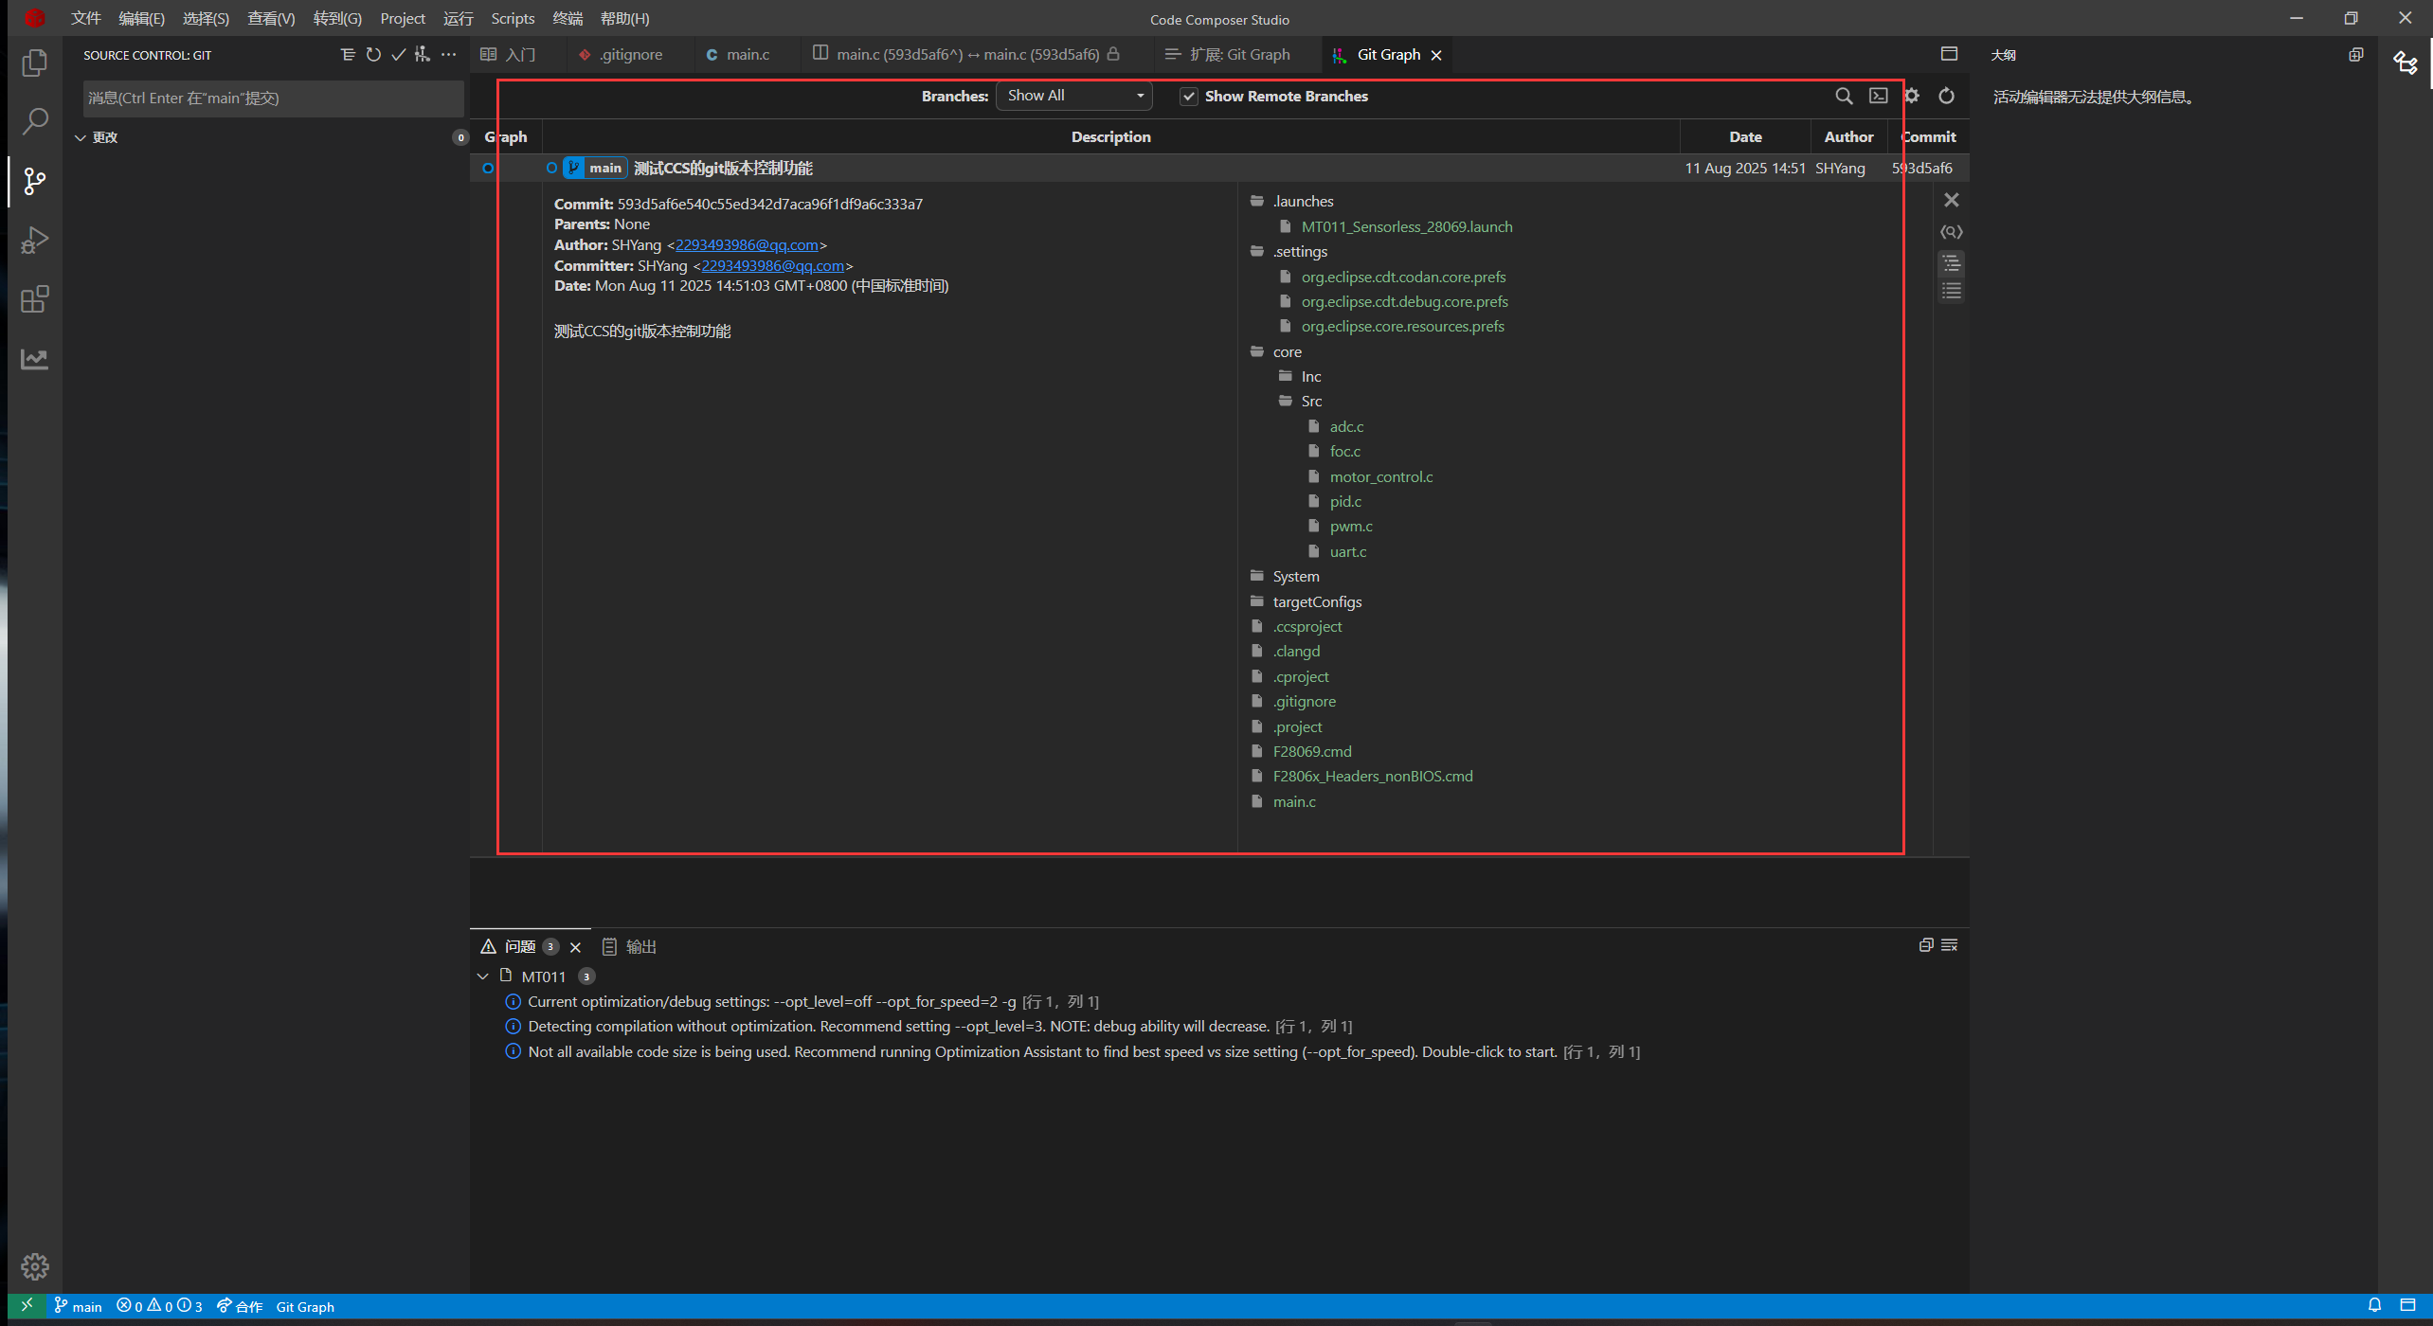Open motor_control.c from commit files
The image size is (2433, 1326).
(x=1380, y=476)
